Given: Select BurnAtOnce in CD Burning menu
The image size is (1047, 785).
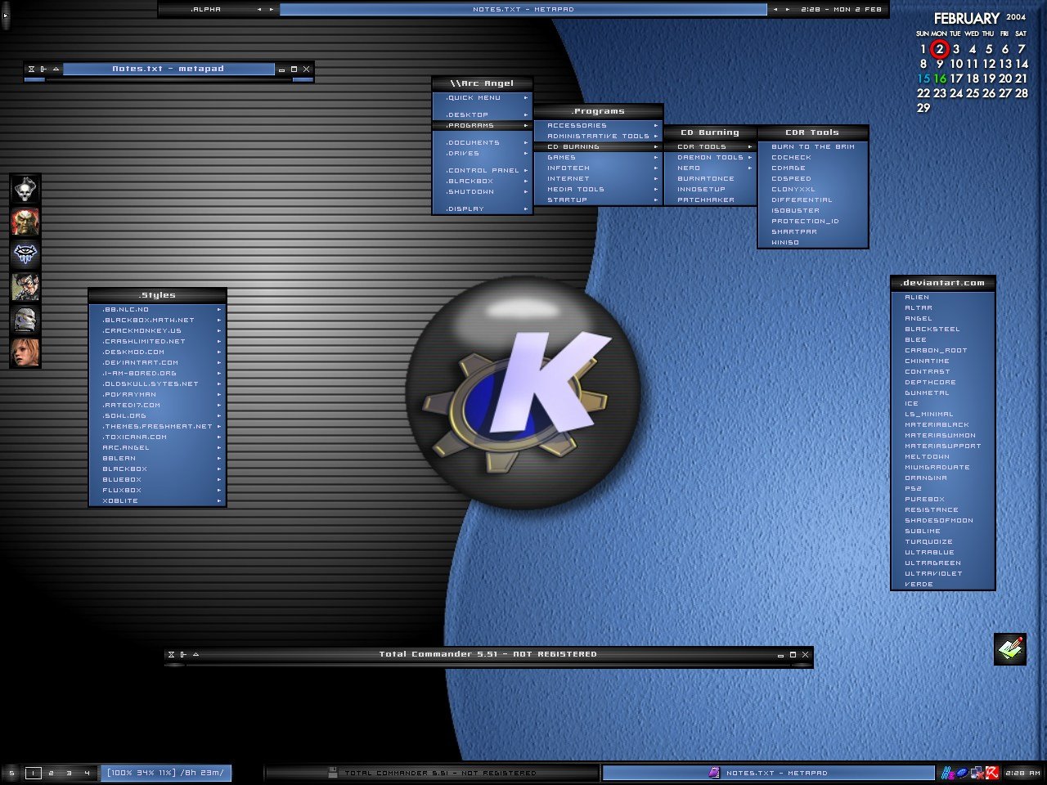Looking at the screenshot, I should point(711,179).
